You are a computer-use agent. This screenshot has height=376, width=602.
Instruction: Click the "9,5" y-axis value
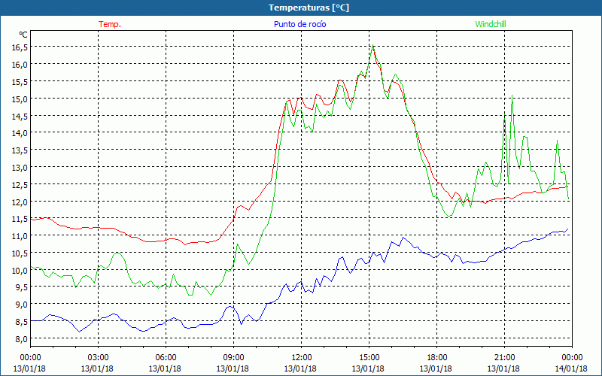[x=22, y=287]
